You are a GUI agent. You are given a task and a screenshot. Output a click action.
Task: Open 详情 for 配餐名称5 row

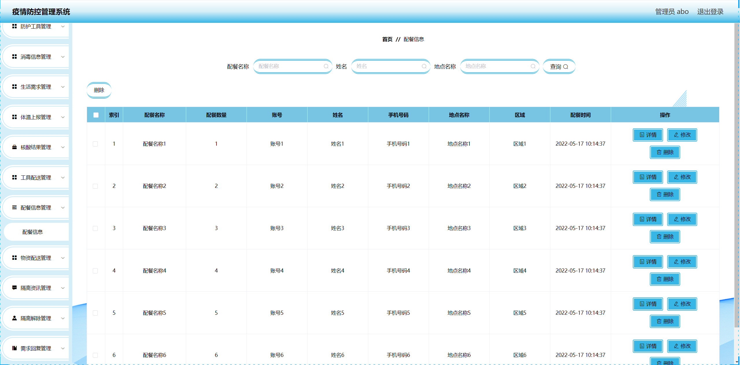click(x=648, y=304)
